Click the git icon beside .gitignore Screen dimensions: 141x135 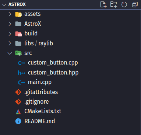[x=18, y=102]
